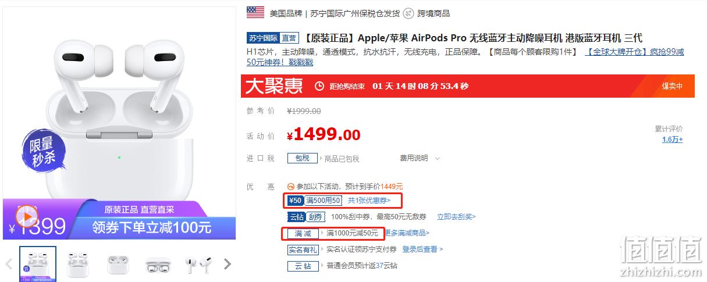Select the first AirPods thumbnail
The width and height of the screenshot is (707, 282).
[x=38, y=265]
